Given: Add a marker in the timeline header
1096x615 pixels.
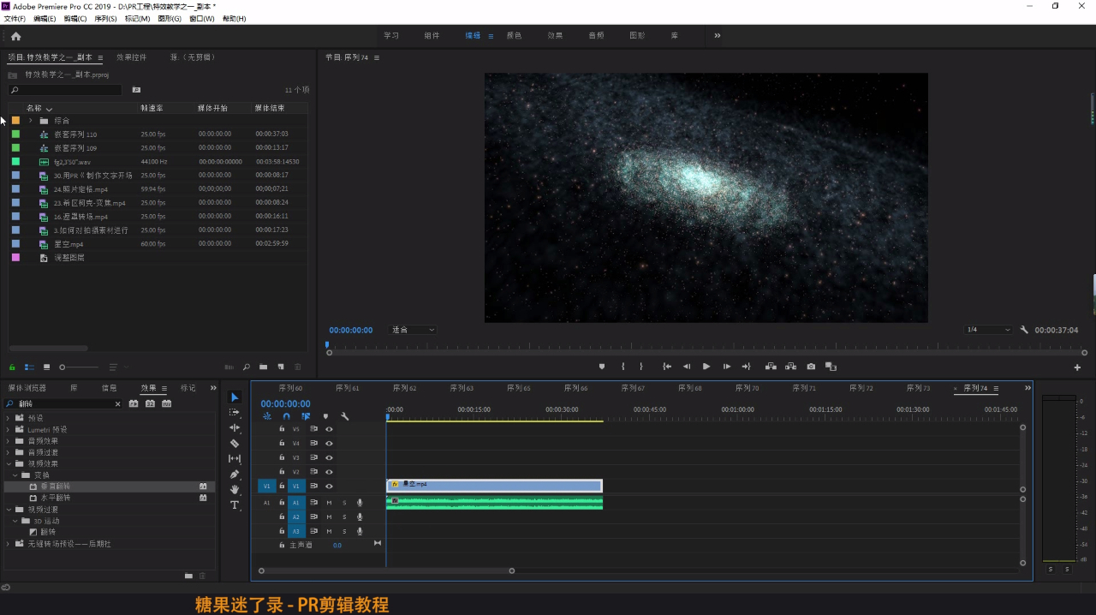Looking at the screenshot, I should (x=325, y=416).
